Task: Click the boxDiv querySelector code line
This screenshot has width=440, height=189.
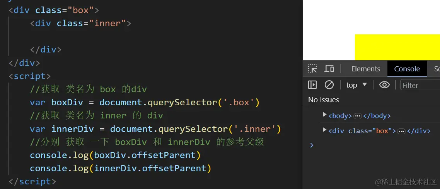Action: 145,103
